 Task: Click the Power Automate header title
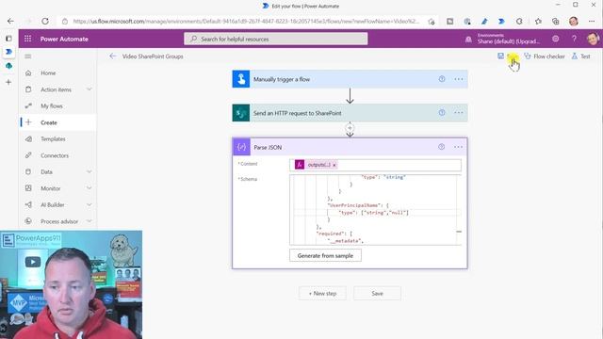point(64,39)
